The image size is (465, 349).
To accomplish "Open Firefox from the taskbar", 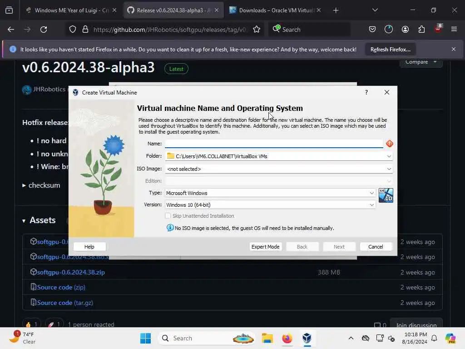I will point(287,338).
